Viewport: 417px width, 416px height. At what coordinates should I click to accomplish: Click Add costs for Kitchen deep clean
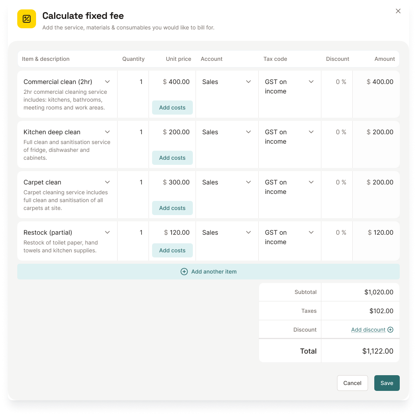(172, 157)
